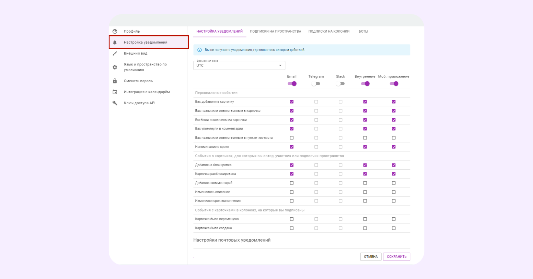Click the bell icon for Настройка уведомлений
The width and height of the screenshot is (533, 279).
click(x=115, y=42)
